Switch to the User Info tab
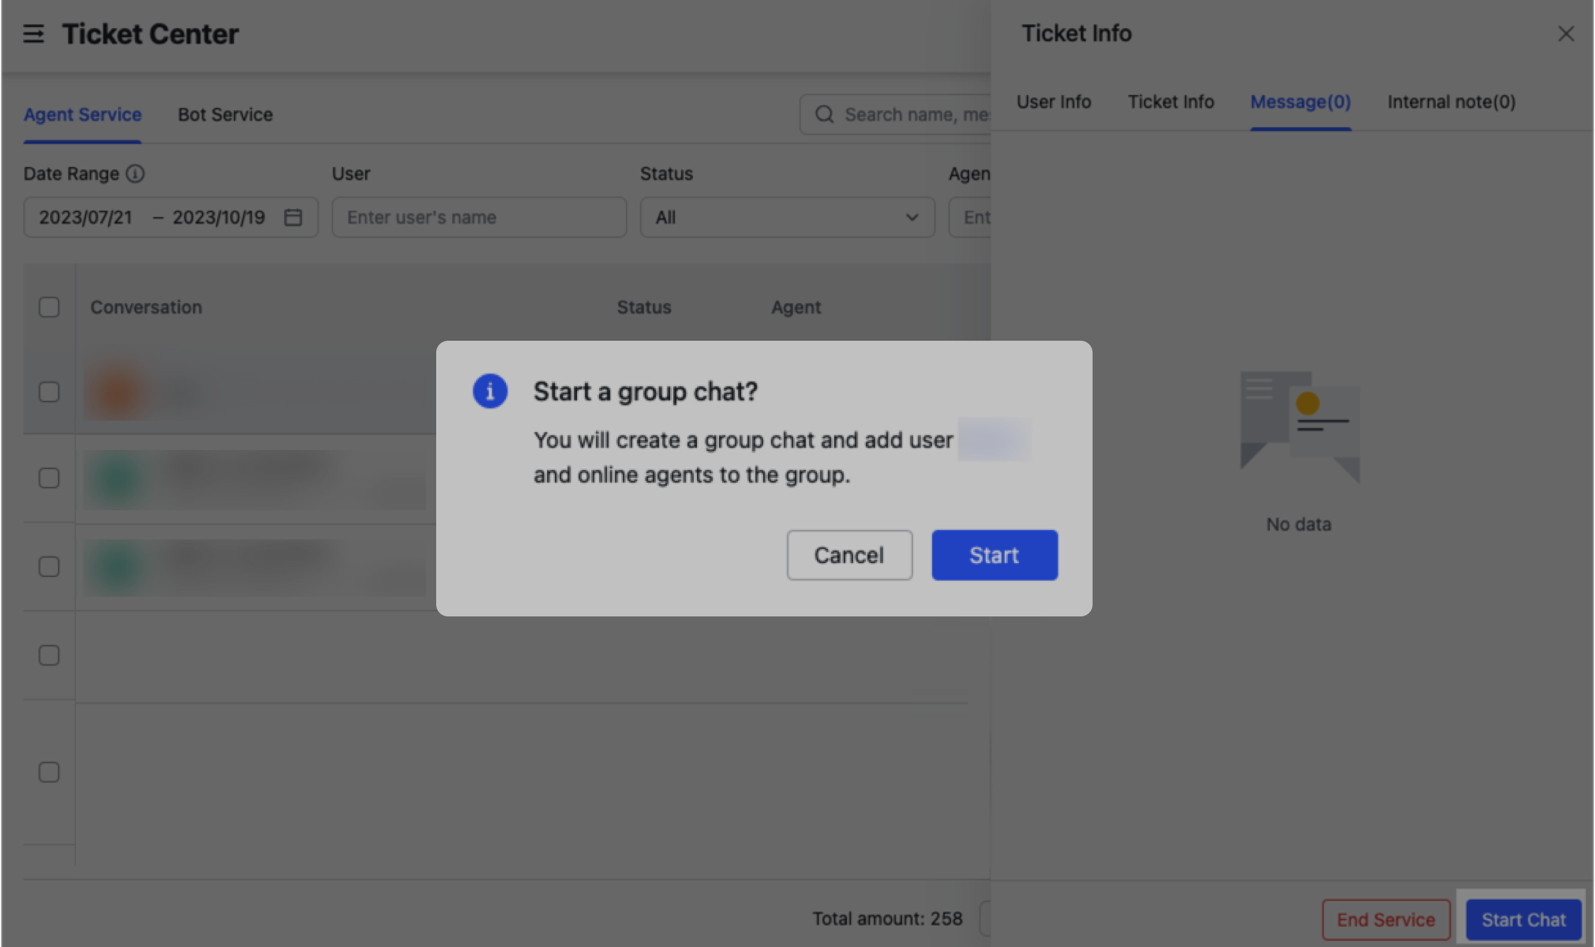The height and width of the screenshot is (947, 1595). (1053, 101)
